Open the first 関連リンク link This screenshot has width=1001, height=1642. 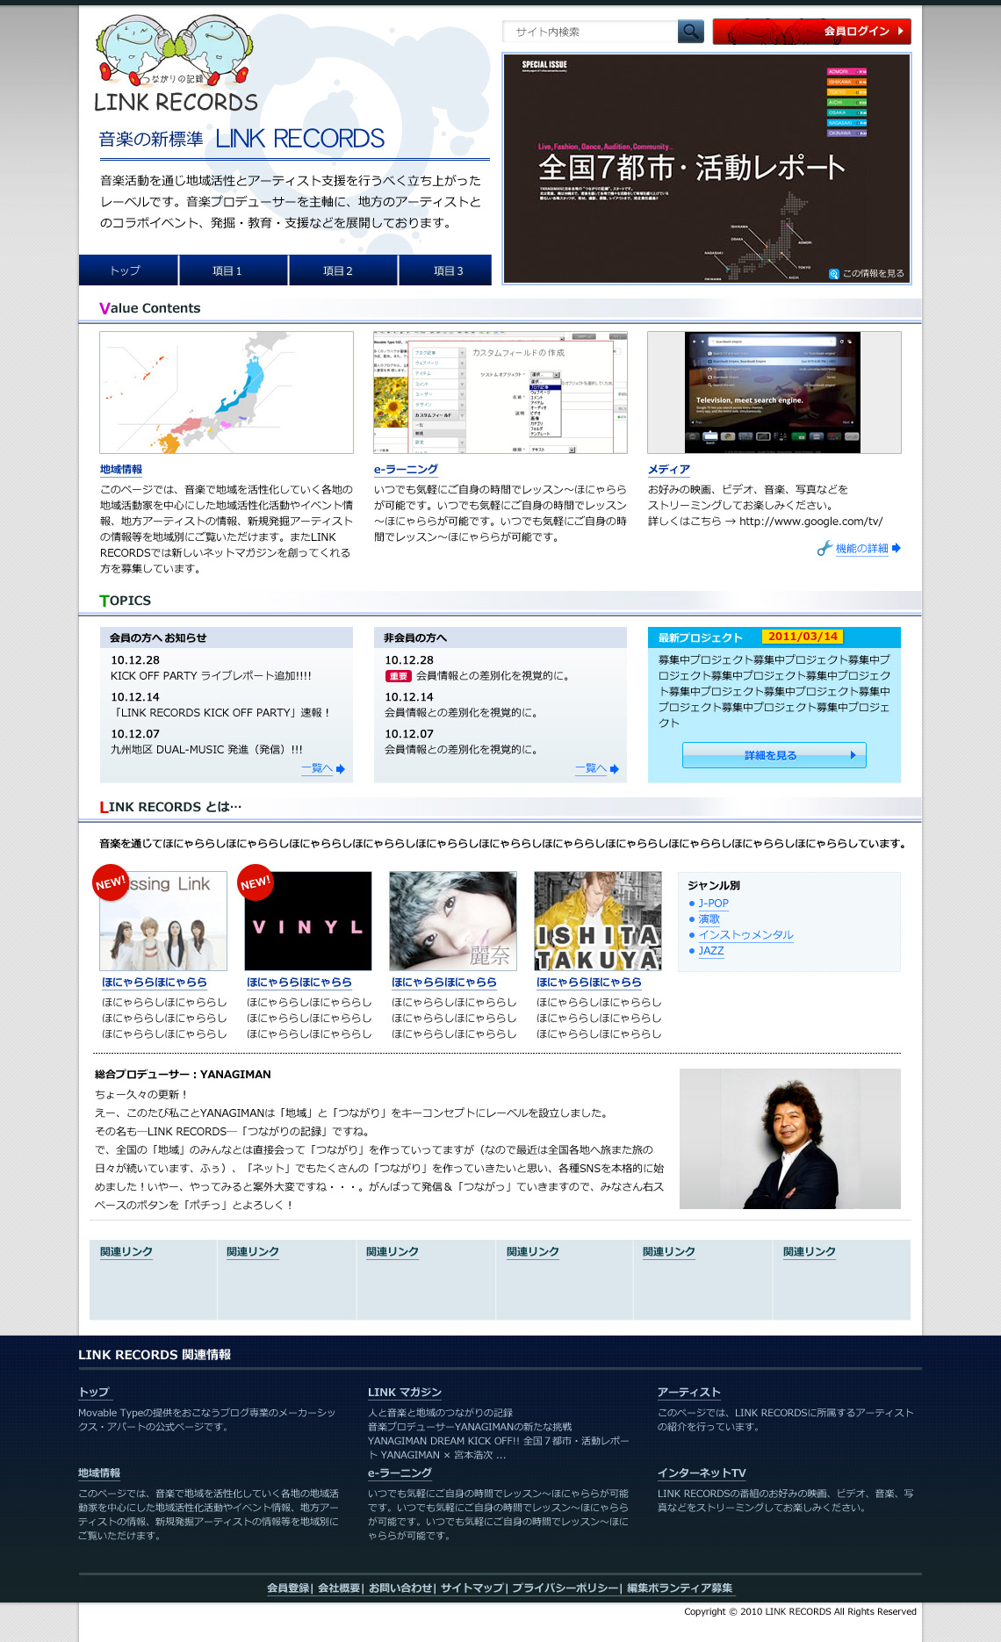[x=126, y=1252]
